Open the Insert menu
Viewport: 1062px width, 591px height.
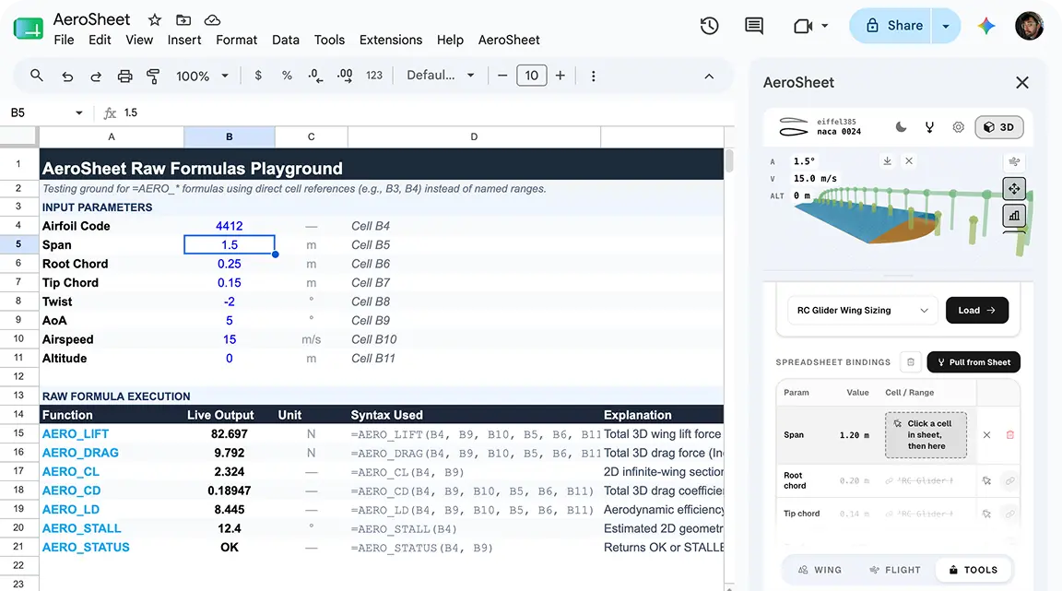[x=184, y=40]
